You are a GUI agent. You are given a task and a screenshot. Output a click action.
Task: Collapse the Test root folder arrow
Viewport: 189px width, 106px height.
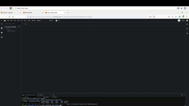5,27
